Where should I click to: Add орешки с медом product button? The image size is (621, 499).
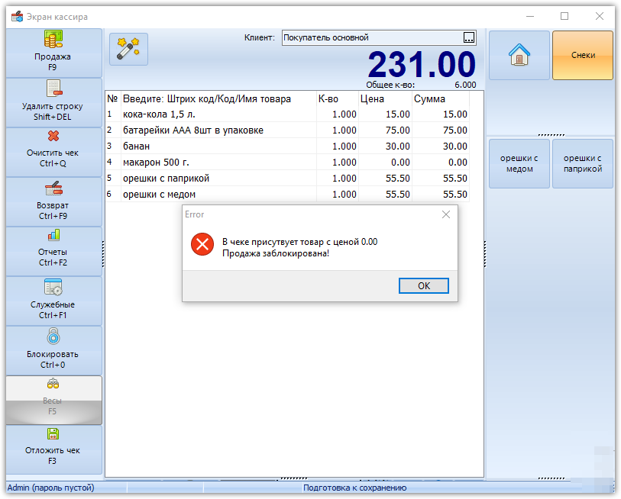click(519, 163)
